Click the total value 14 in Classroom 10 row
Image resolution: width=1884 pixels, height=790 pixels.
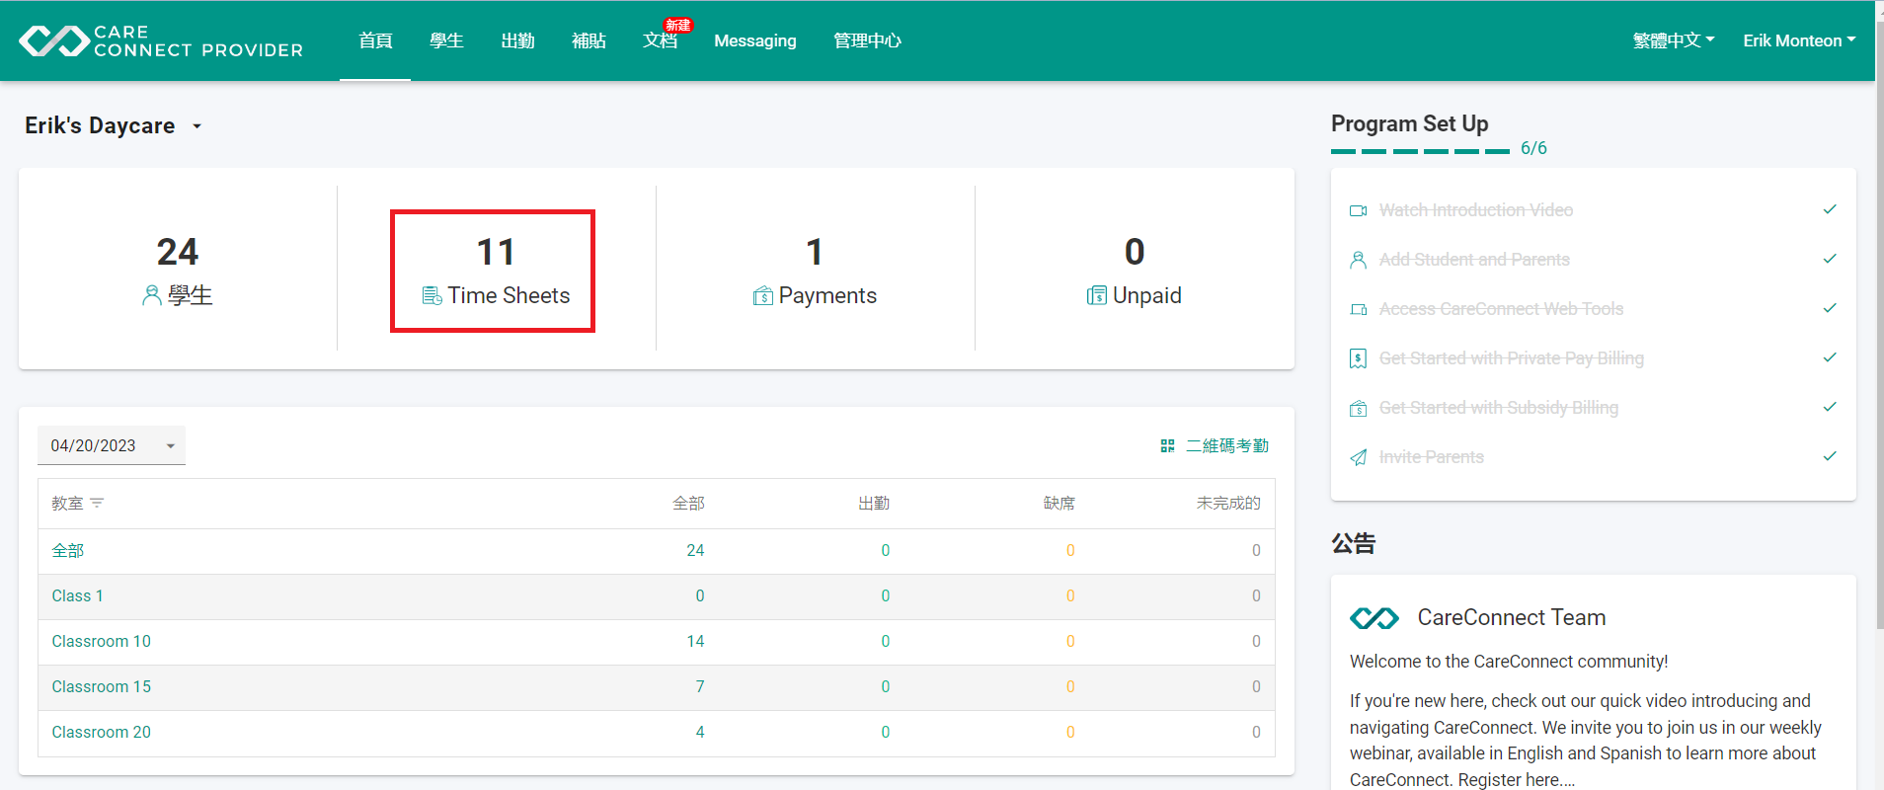[695, 642]
